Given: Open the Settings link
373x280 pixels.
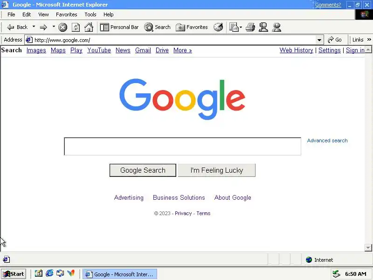Looking at the screenshot, I should [x=330, y=50].
